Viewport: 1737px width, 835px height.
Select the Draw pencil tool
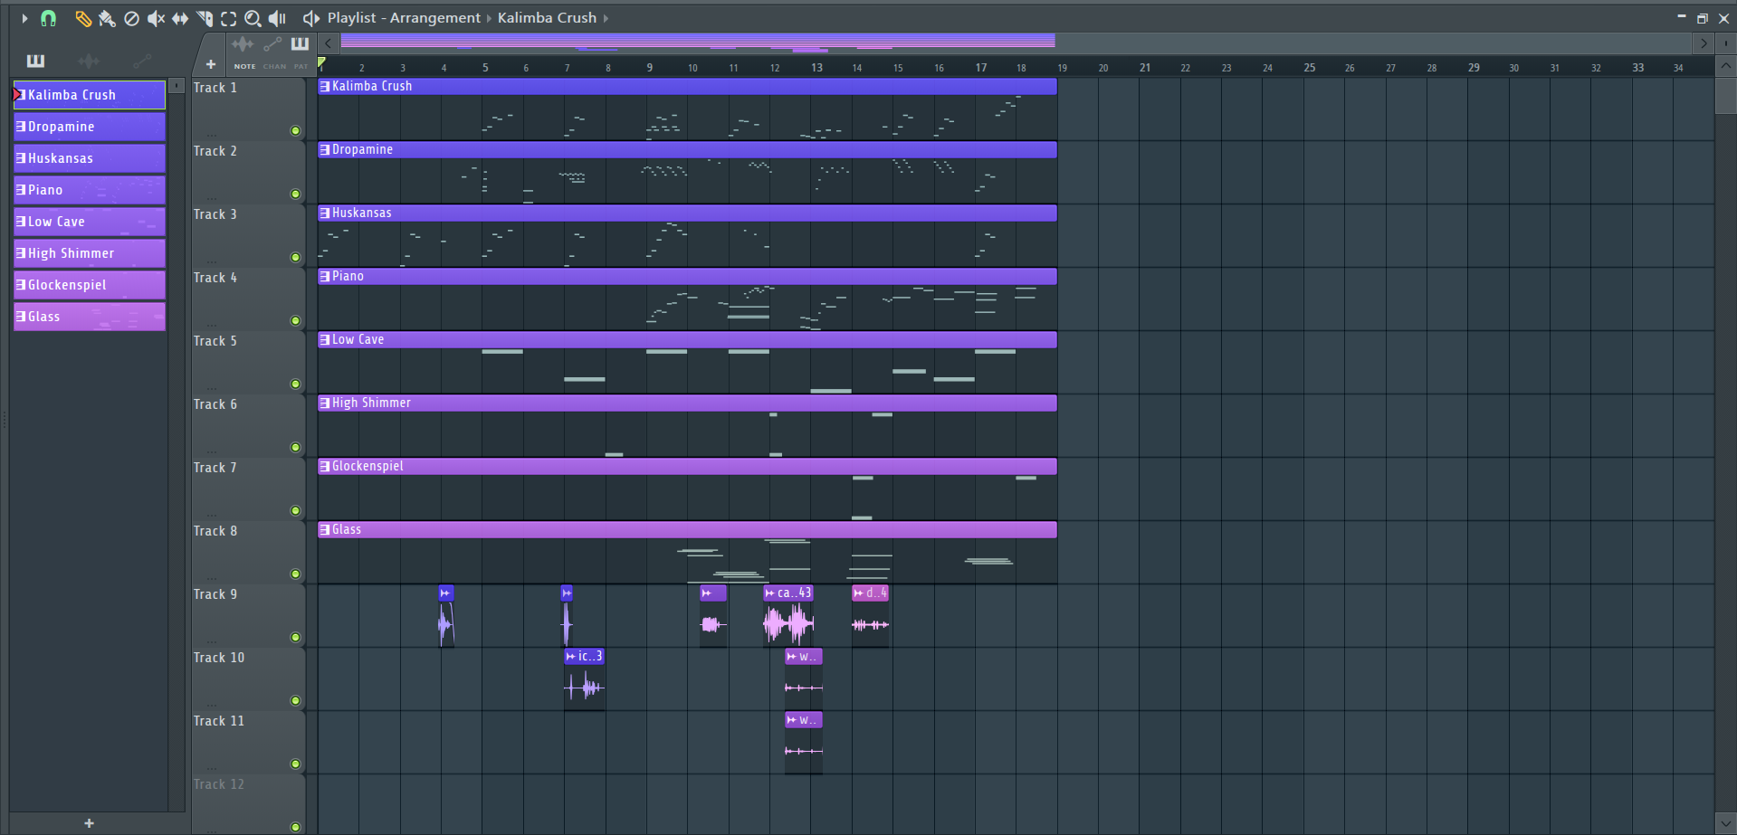[x=83, y=18]
